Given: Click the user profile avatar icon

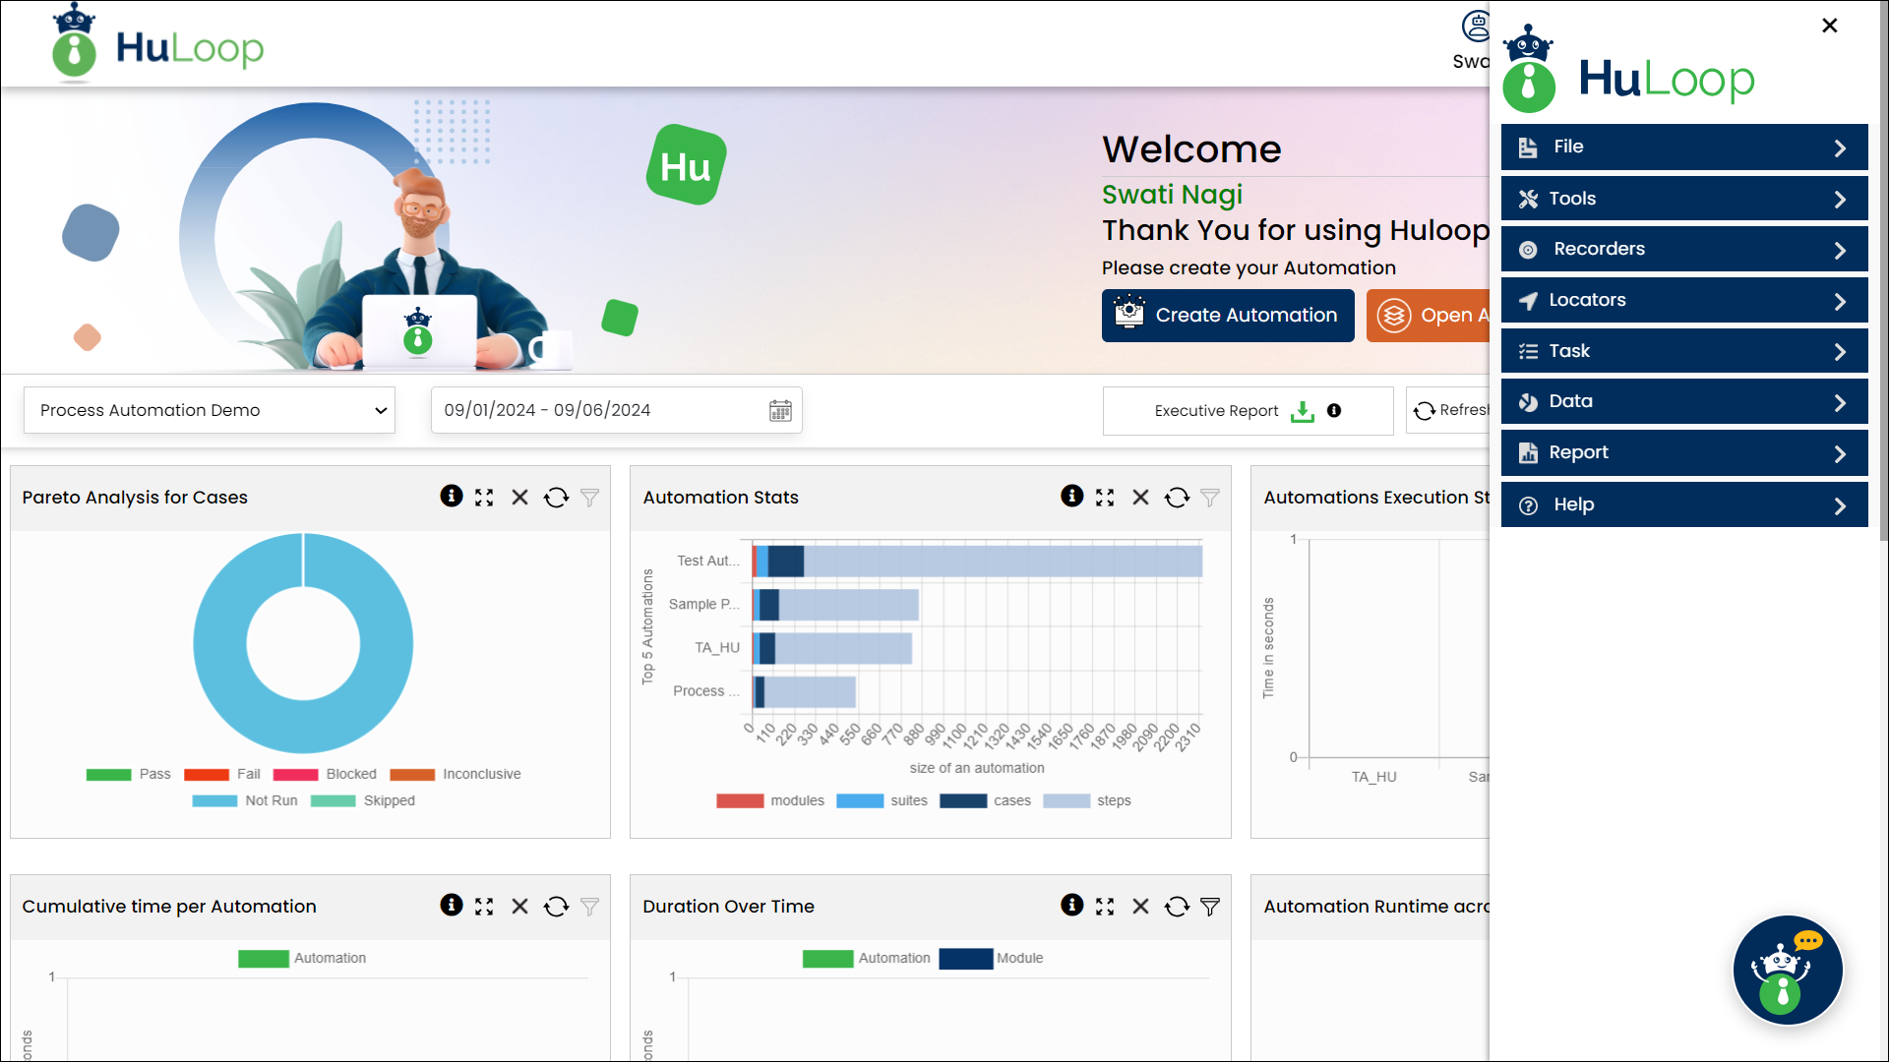Looking at the screenshot, I should (1476, 27).
